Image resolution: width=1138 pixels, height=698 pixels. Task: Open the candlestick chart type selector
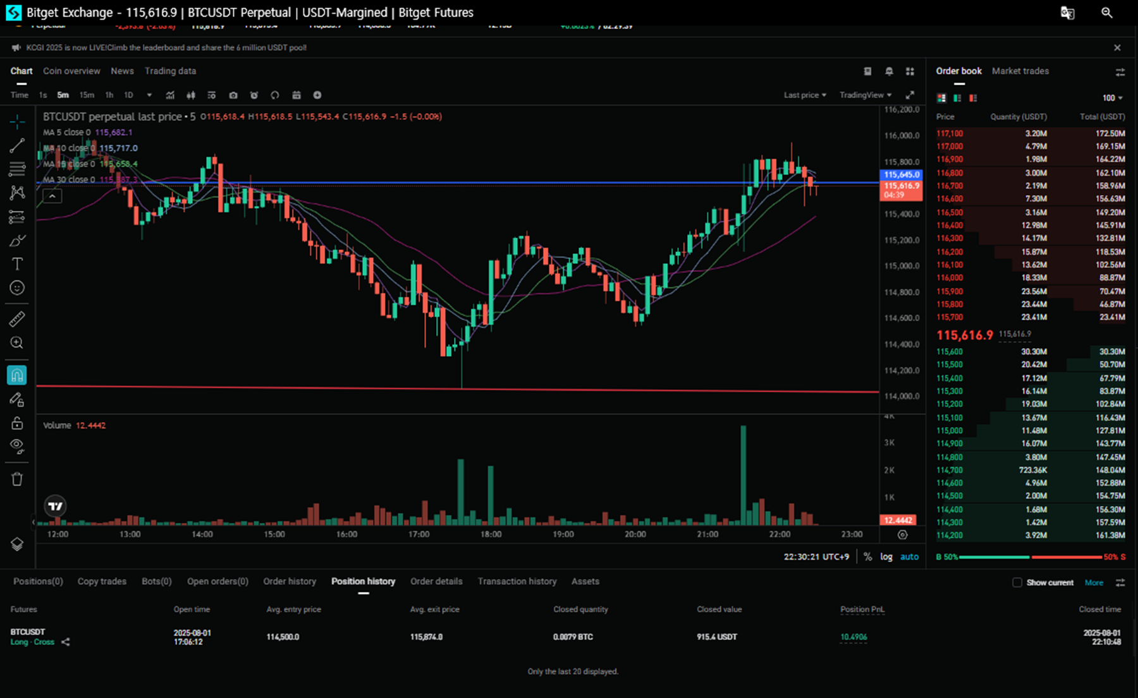[191, 95]
